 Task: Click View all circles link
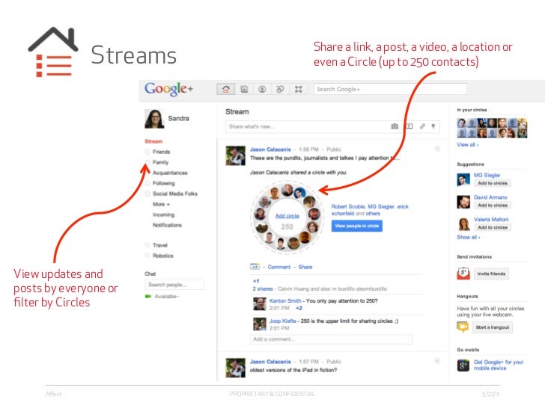pyautogui.click(x=468, y=145)
